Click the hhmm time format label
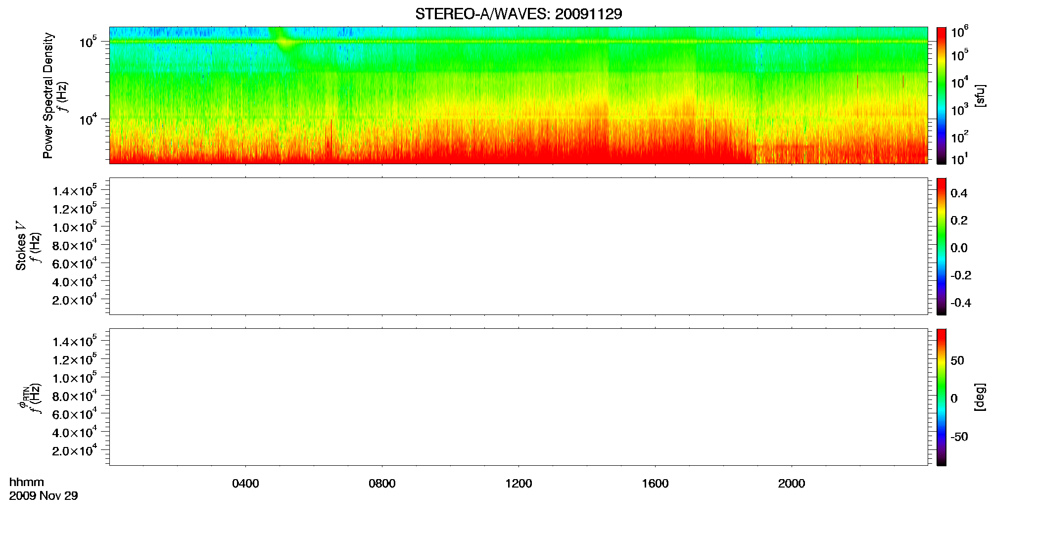 click(x=27, y=482)
